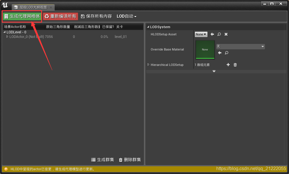Click the 0.0% retained value
Viewport: 289px width, 174px height.
point(104,37)
